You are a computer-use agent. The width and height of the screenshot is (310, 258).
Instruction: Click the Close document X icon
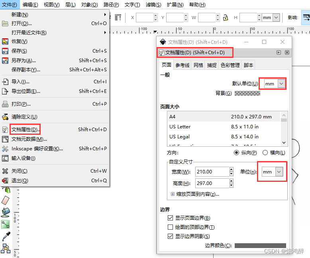(5, 171)
